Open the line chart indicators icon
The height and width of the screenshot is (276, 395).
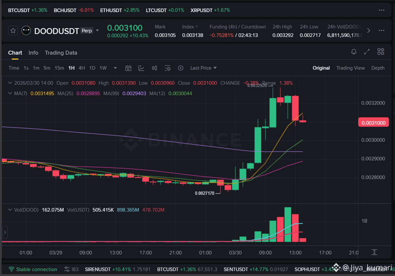pos(141,68)
